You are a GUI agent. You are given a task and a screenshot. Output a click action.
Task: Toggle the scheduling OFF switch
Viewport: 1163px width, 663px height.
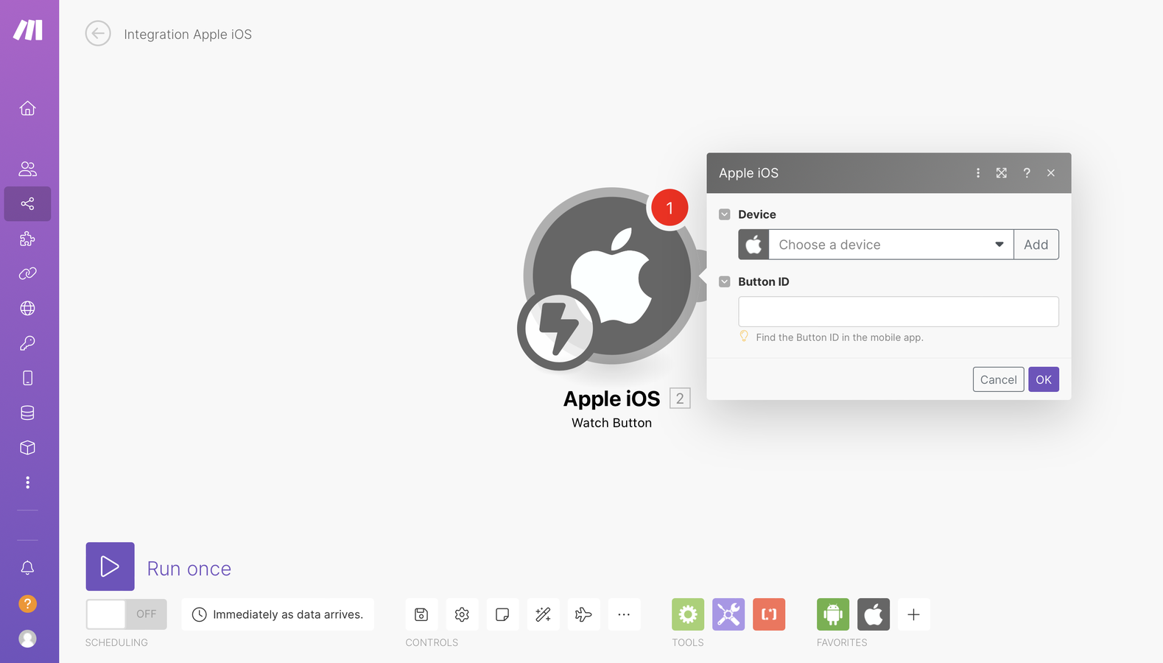[x=127, y=614]
